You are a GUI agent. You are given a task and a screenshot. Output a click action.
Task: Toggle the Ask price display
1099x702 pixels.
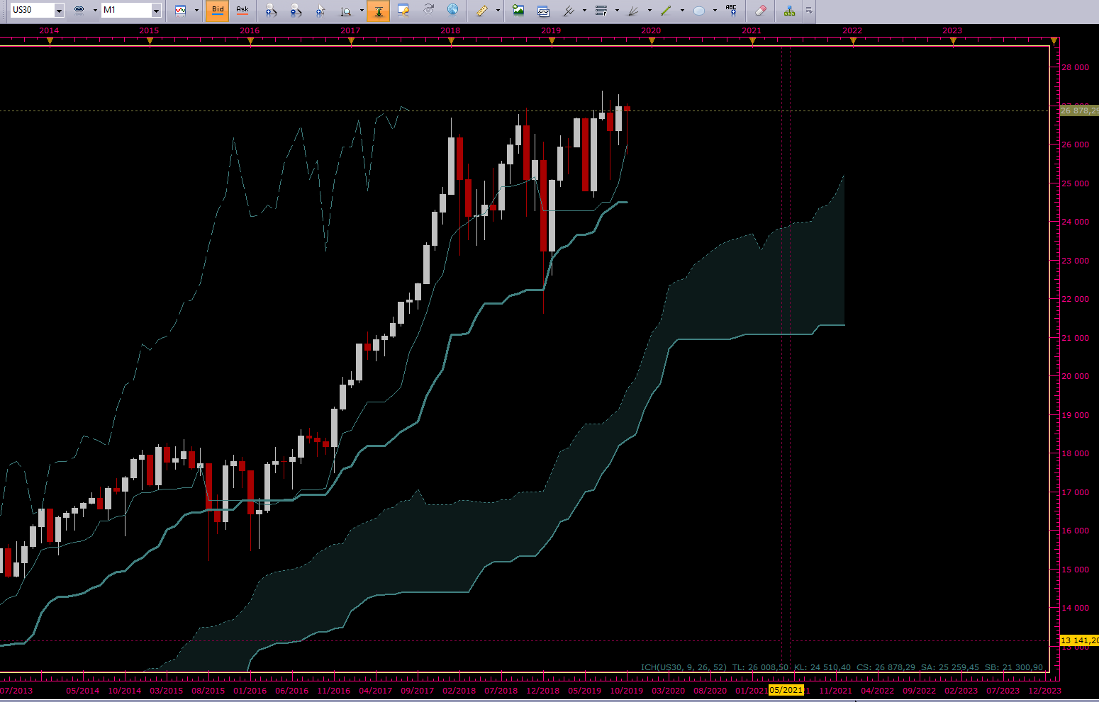pyautogui.click(x=242, y=10)
